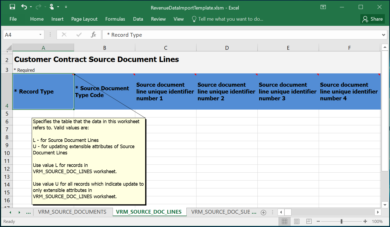The image size is (390, 227).
Task: Open the Undo history dropdown arrow
Action: point(31,7)
